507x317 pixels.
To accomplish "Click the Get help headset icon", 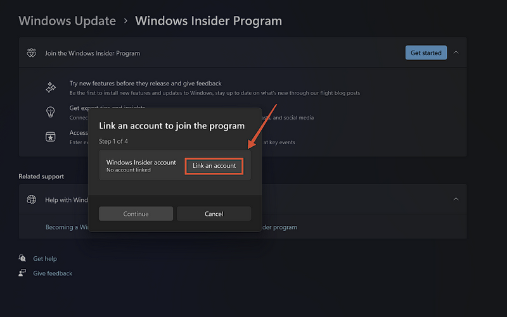I will [23, 258].
